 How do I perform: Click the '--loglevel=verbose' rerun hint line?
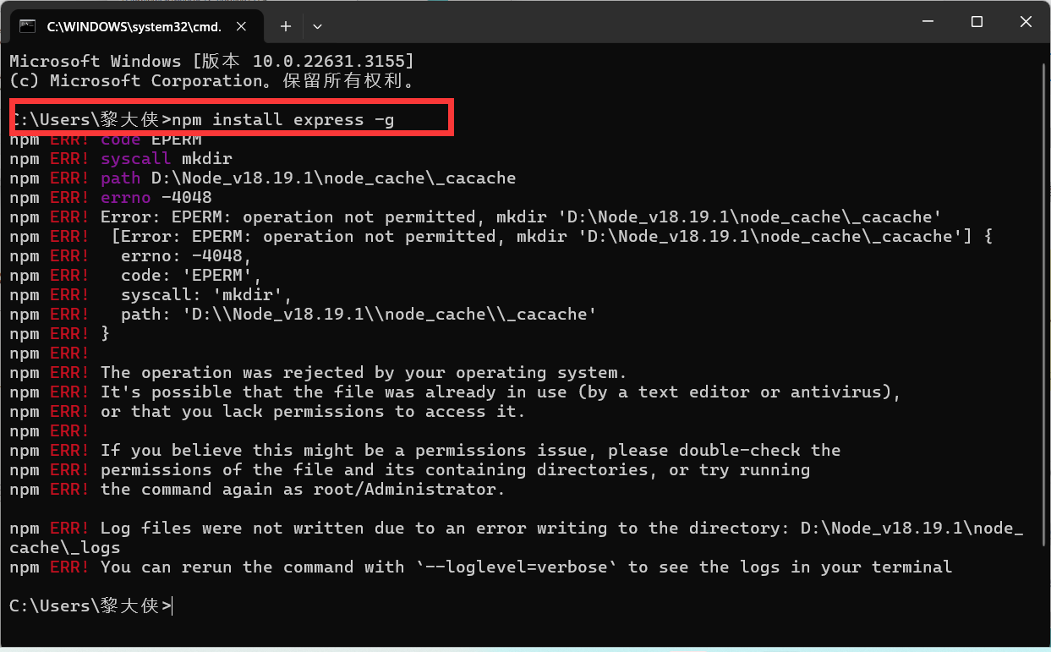point(481,567)
